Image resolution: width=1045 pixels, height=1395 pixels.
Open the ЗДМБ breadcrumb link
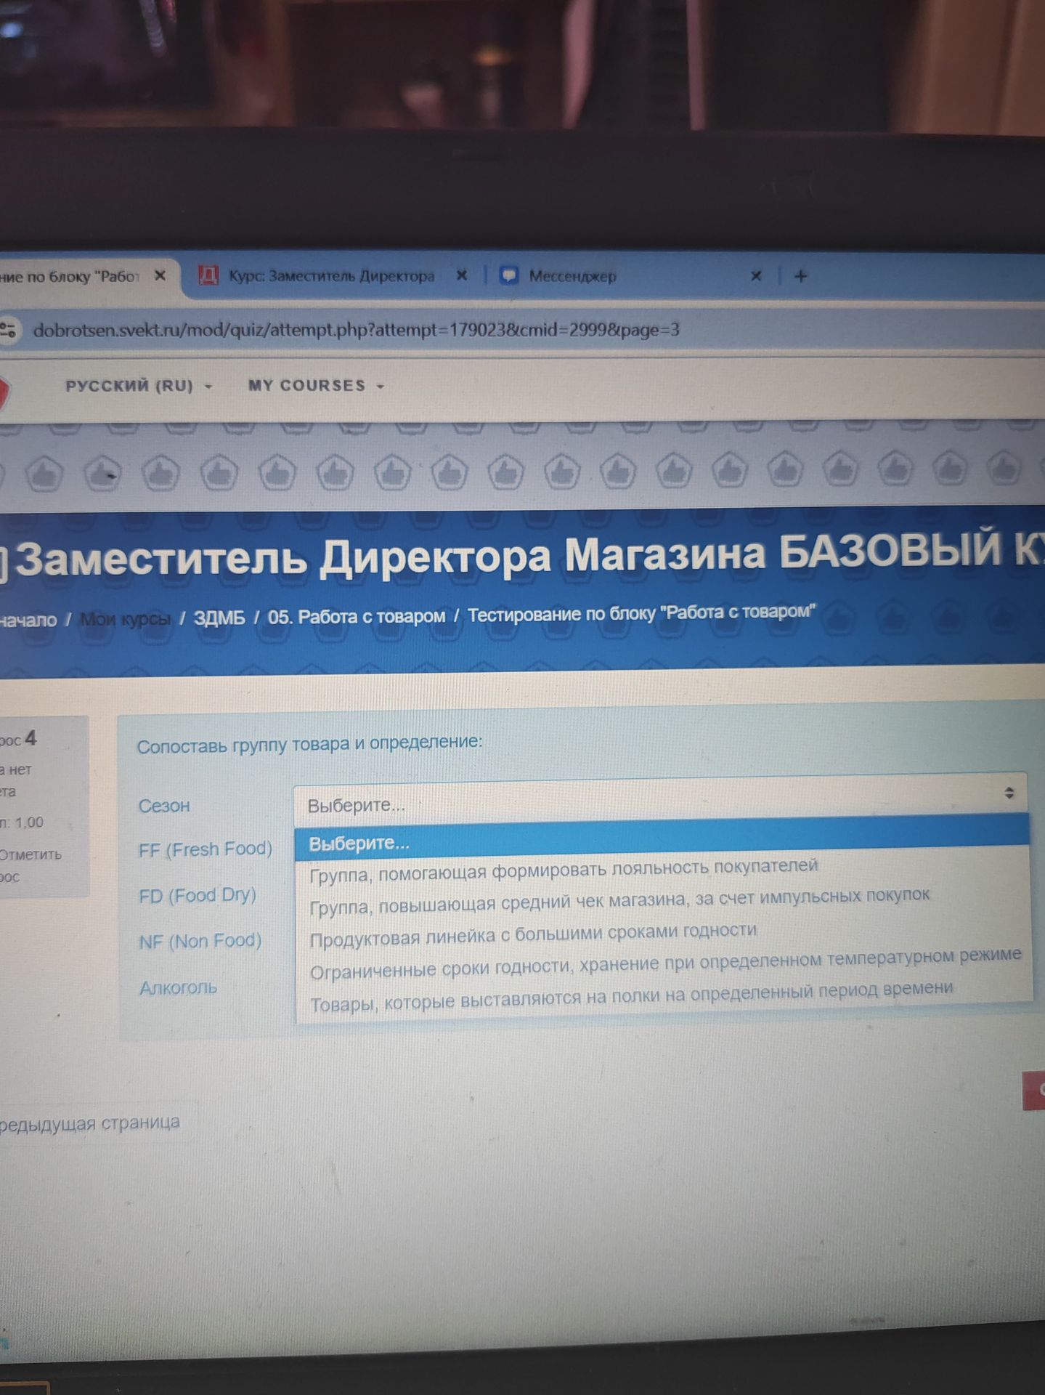(x=219, y=618)
